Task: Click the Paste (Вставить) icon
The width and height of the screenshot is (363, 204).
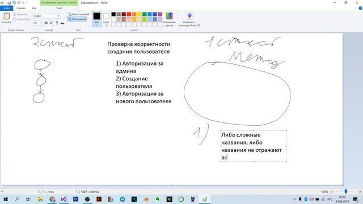Action: (6, 16)
